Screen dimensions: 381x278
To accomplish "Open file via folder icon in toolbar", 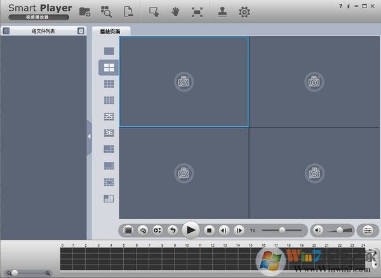I will (84, 11).
